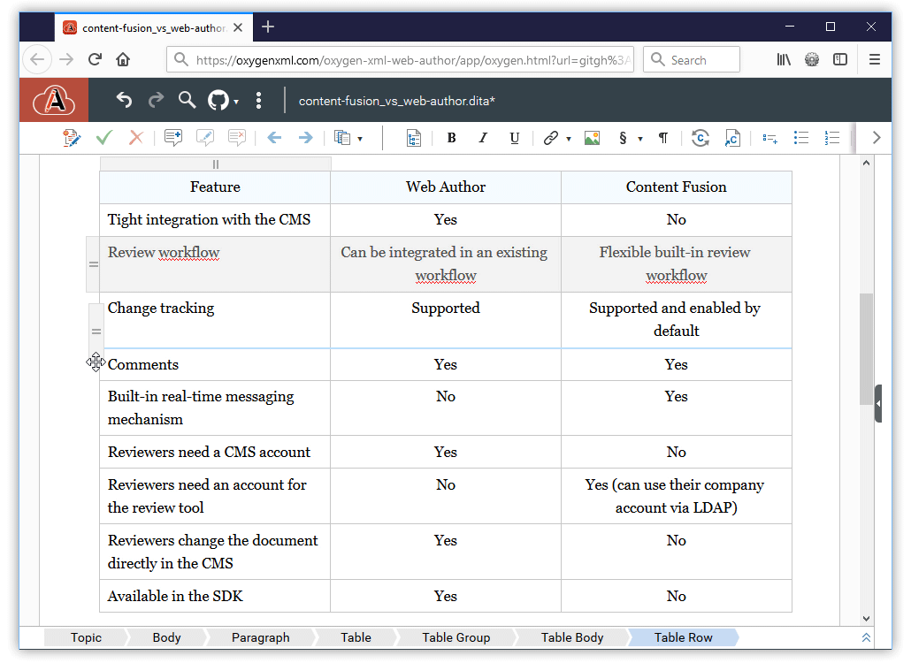Go to previous change arrow
Screen dimensions: 911x663
coord(274,138)
